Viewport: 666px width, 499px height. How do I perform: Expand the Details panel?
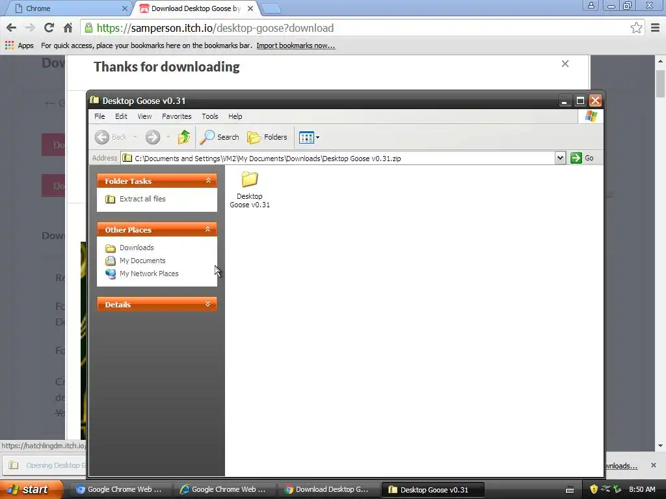[x=208, y=304]
